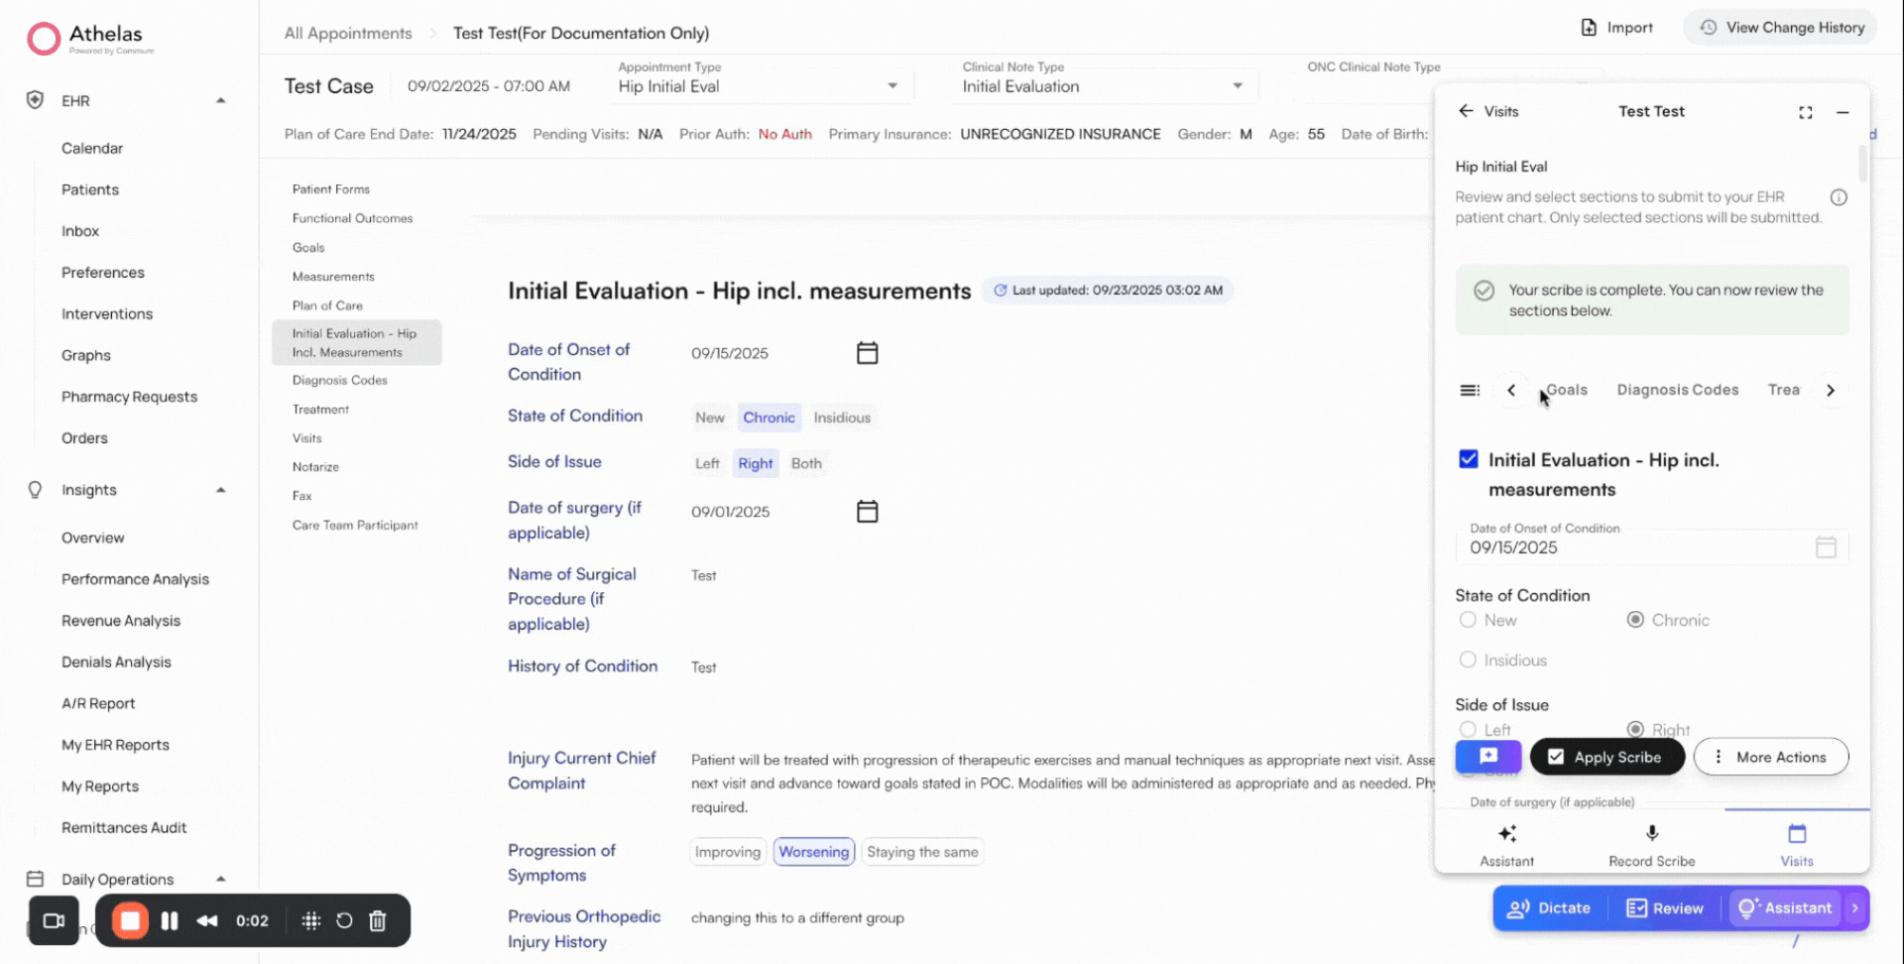Minimize the Visits side panel
The height and width of the screenshot is (964, 1904).
pyautogui.click(x=1843, y=112)
